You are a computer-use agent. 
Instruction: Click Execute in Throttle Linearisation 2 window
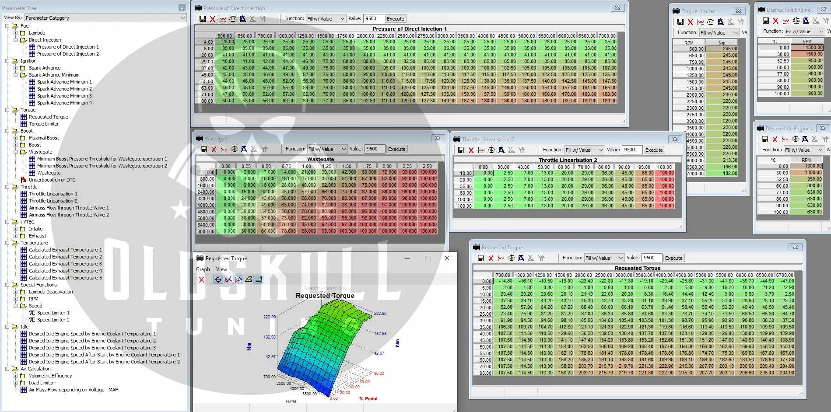654,150
